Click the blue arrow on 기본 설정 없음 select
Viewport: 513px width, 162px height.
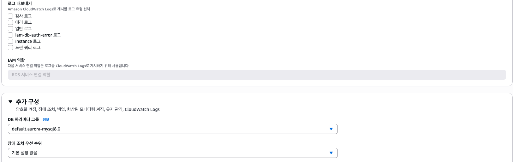point(331,153)
